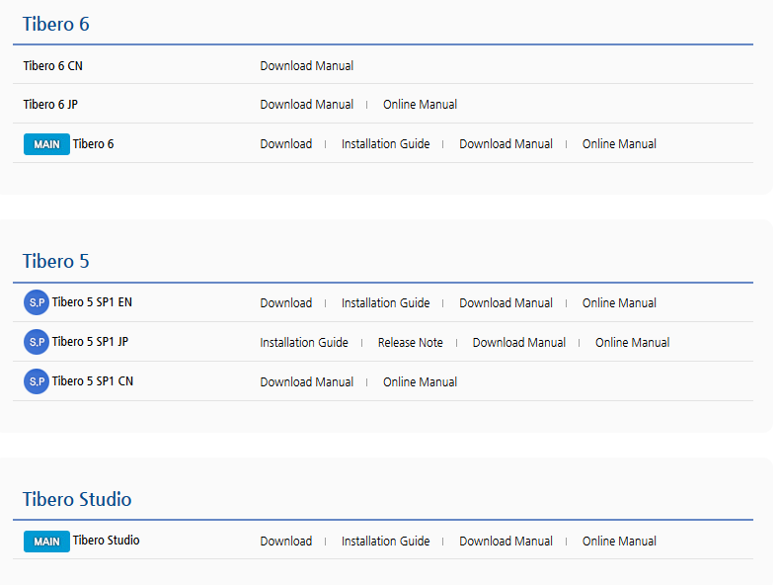Click the MAIN badge beside Tibero 6
The height and width of the screenshot is (585, 779).
[x=46, y=144]
